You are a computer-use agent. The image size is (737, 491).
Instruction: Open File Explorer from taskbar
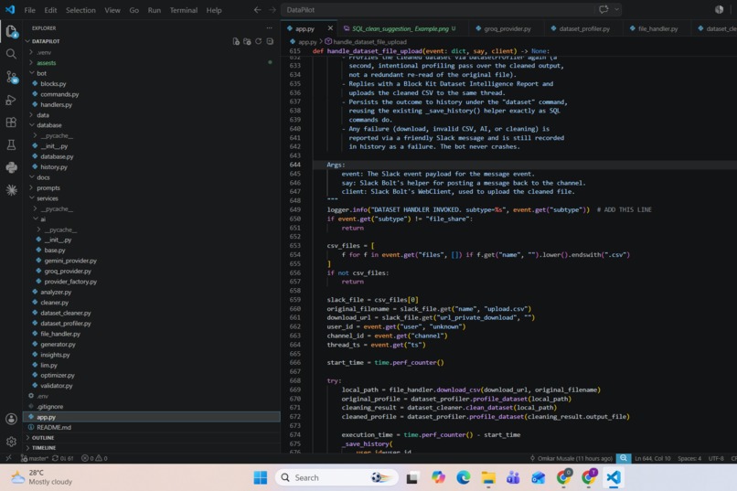point(488,477)
